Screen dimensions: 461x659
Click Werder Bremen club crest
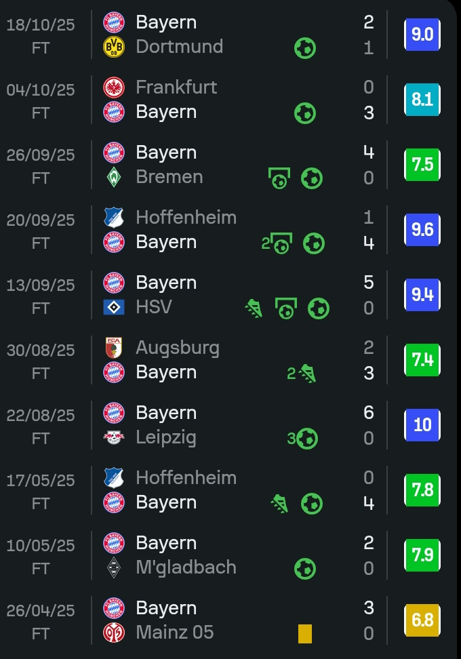click(114, 177)
